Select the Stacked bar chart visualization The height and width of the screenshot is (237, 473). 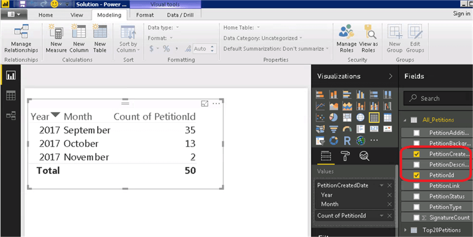(320, 95)
